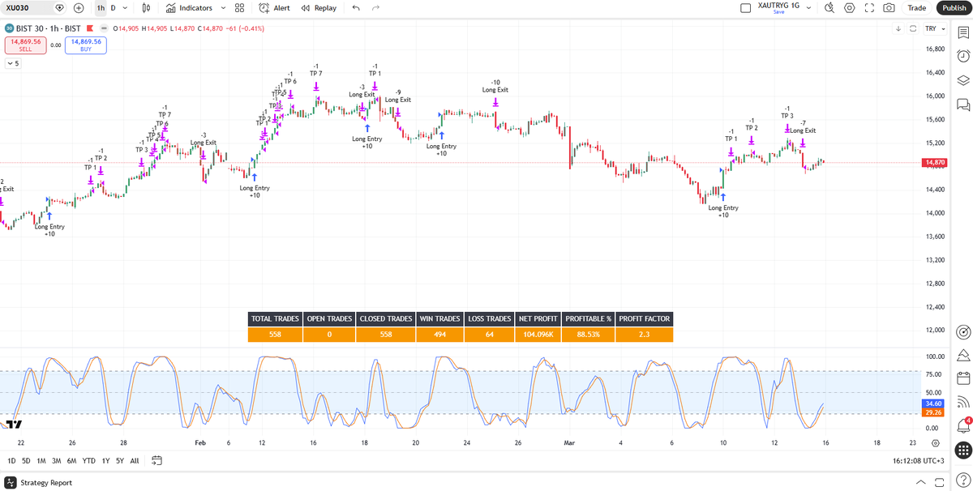The image size is (973, 491).
Task: Open the Indicators dialog
Action: pyautogui.click(x=189, y=7)
